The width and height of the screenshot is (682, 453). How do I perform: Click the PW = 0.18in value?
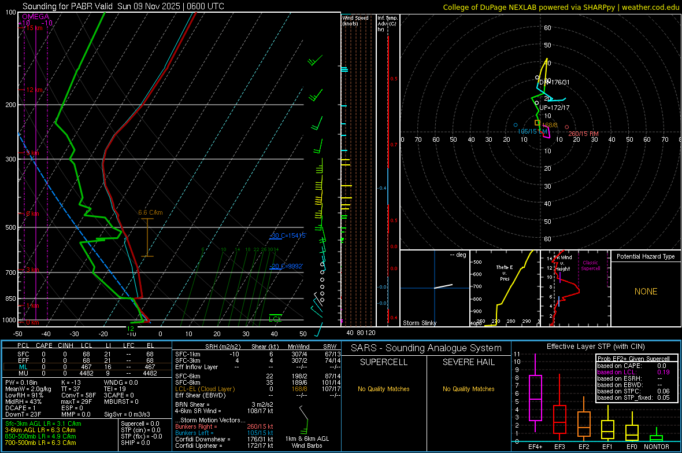coord(21,382)
